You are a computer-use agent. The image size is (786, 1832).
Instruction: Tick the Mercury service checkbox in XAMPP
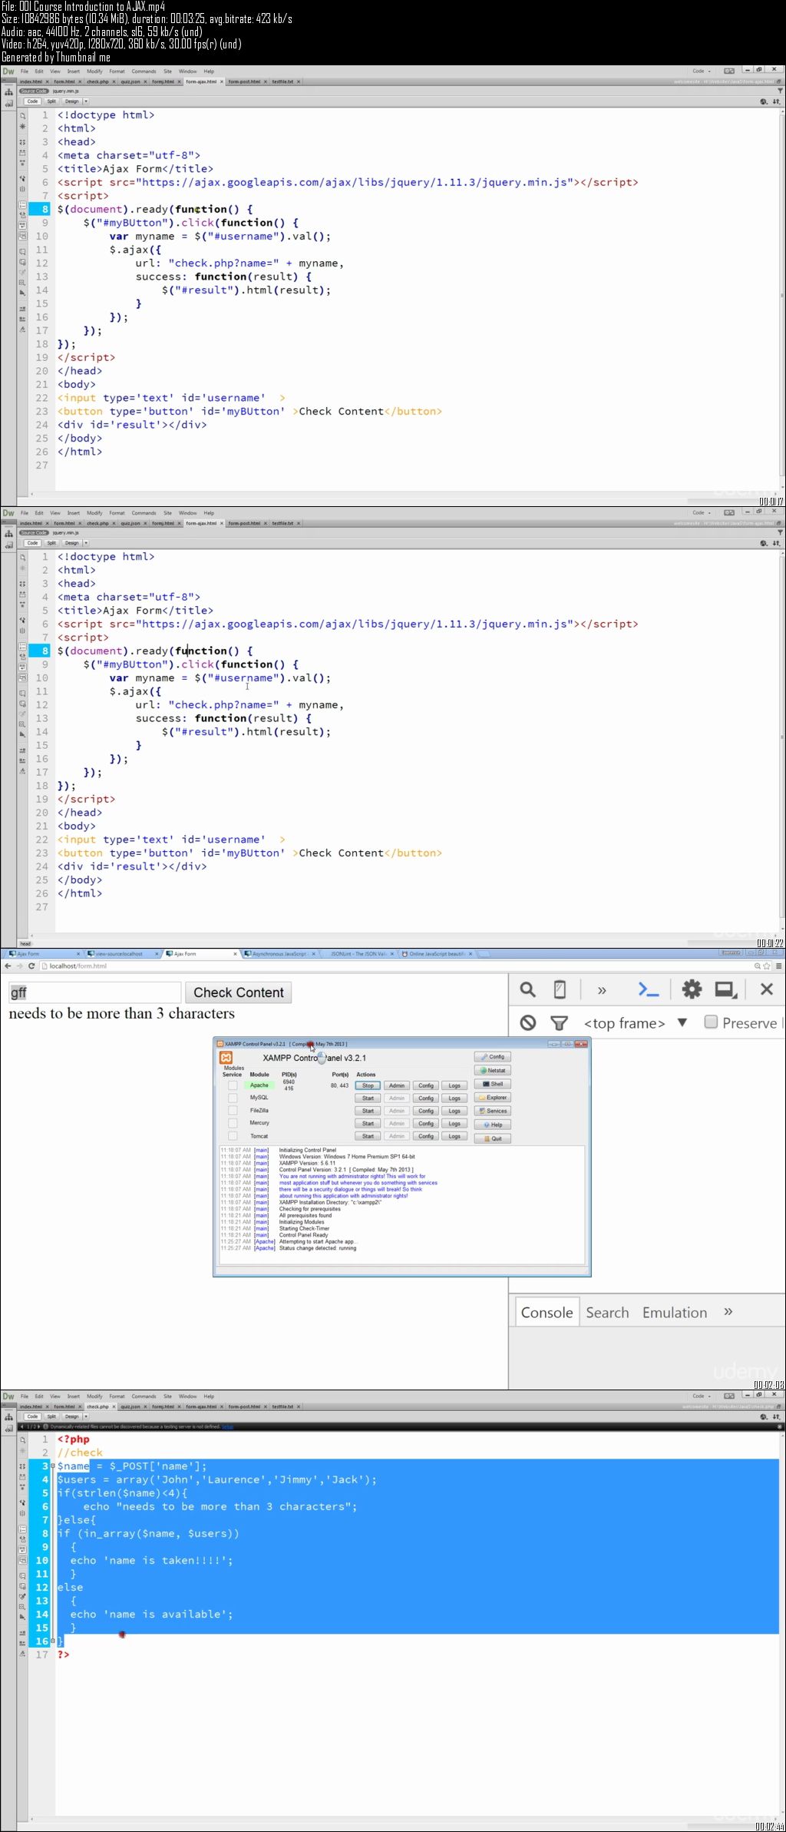click(x=233, y=1123)
